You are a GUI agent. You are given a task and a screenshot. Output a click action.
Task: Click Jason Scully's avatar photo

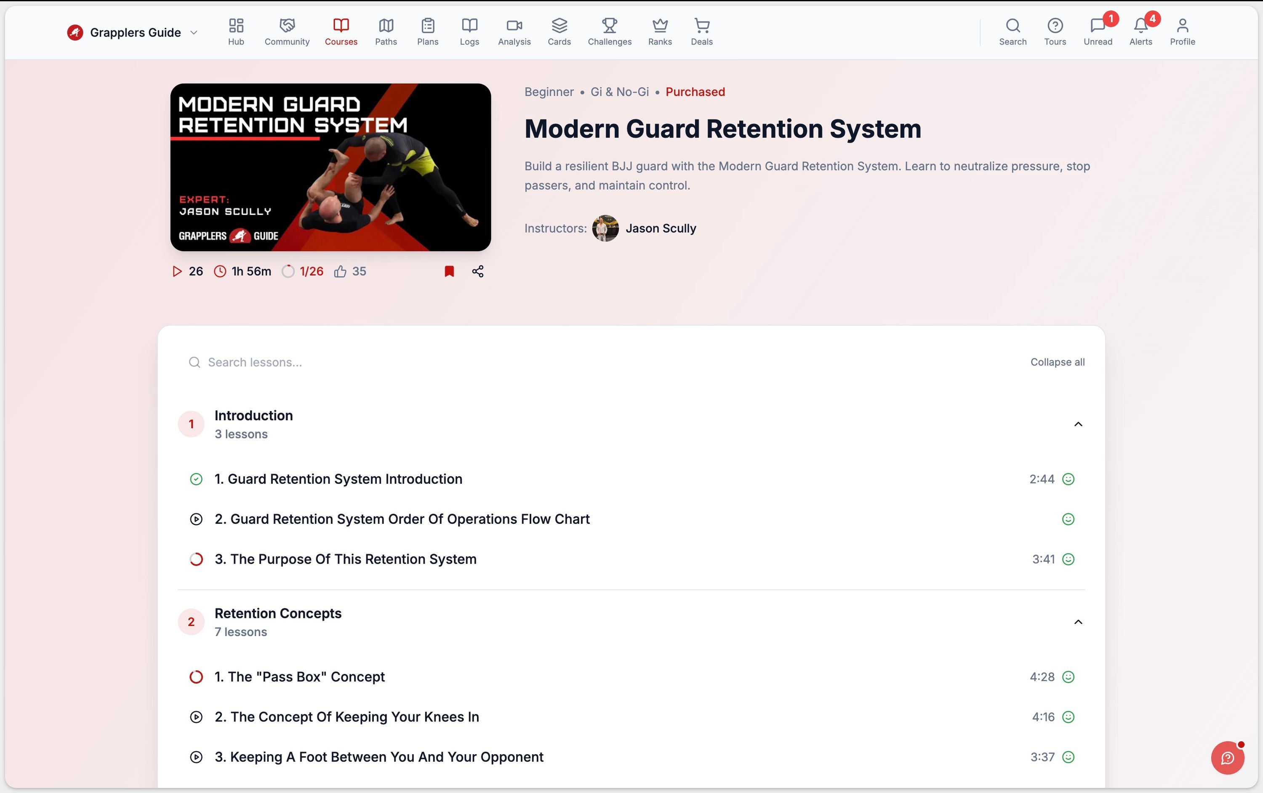point(605,228)
